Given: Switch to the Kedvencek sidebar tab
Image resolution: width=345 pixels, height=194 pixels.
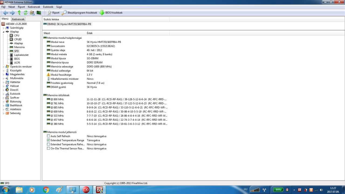Looking at the screenshot, I should (x=18, y=19).
